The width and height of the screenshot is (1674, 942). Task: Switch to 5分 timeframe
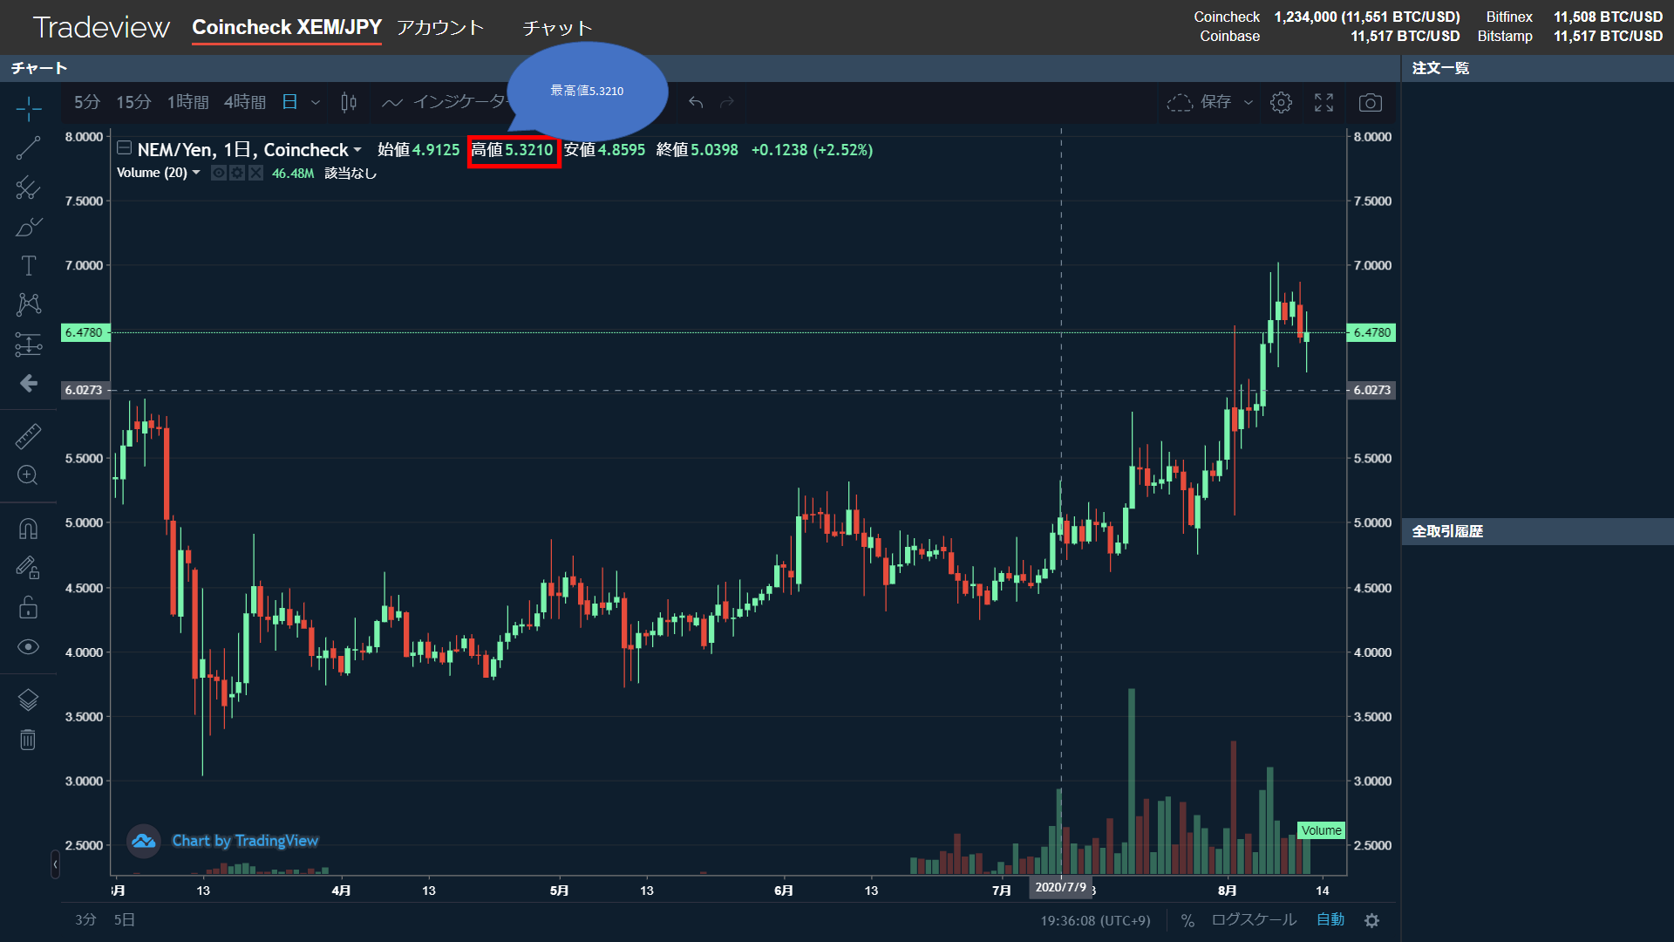87,103
